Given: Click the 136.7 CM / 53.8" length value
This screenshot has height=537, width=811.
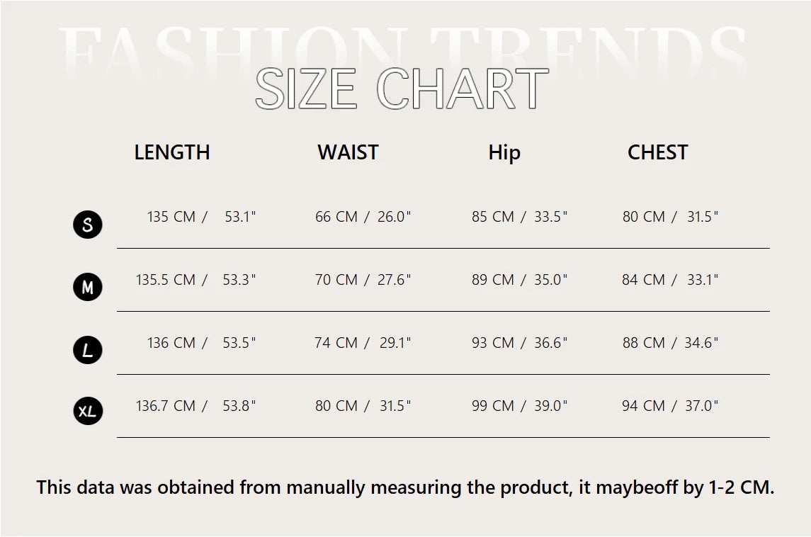Looking at the screenshot, I should [x=196, y=406].
